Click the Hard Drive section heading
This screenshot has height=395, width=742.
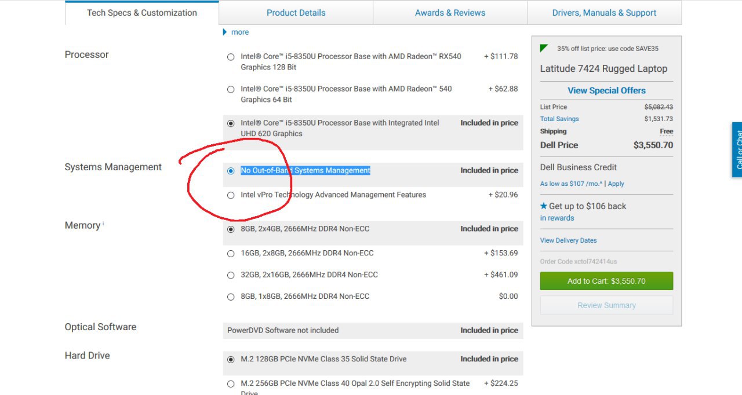click(87, 356)
